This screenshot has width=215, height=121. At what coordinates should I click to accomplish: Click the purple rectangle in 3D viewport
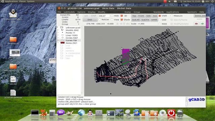coord(126,57)
